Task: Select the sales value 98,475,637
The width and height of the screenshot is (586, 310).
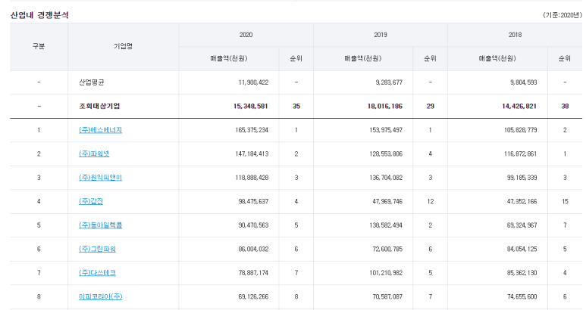Action: (x=253, y=202)
